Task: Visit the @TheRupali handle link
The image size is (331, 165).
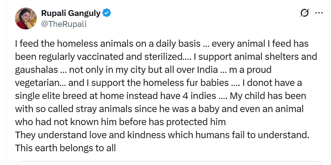Action: (x=64, y=24)
